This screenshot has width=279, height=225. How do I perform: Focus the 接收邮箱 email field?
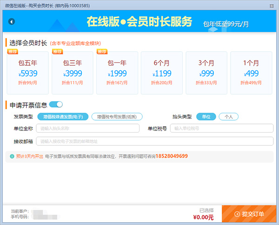tap(155, 141)
